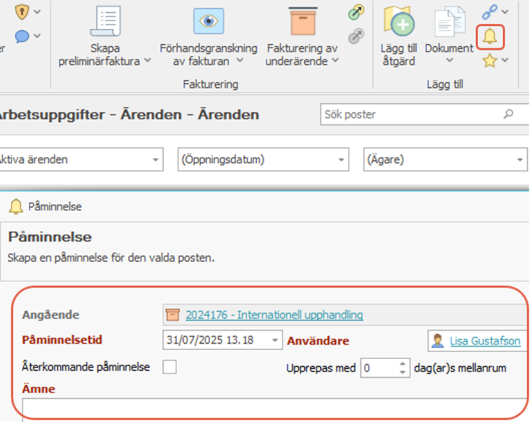The width and height of the screenshot is (531, 422).
Task: Click the bell reminder icon in ribbon
Action: coord(490,36)
